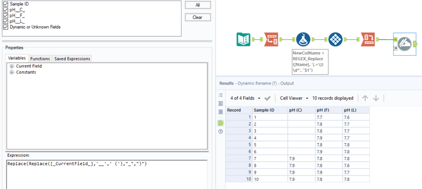422x189 pixels.
Task: Show the R input anchor results
Action: click(x=221, y=112)
